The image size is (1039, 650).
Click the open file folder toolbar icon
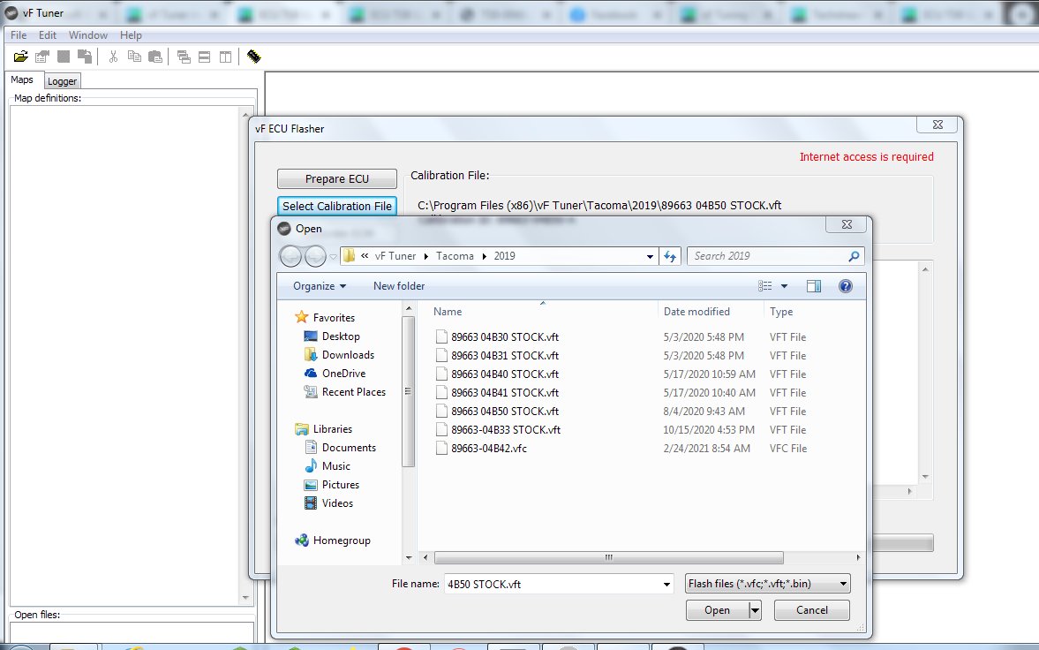pos(20,57)
